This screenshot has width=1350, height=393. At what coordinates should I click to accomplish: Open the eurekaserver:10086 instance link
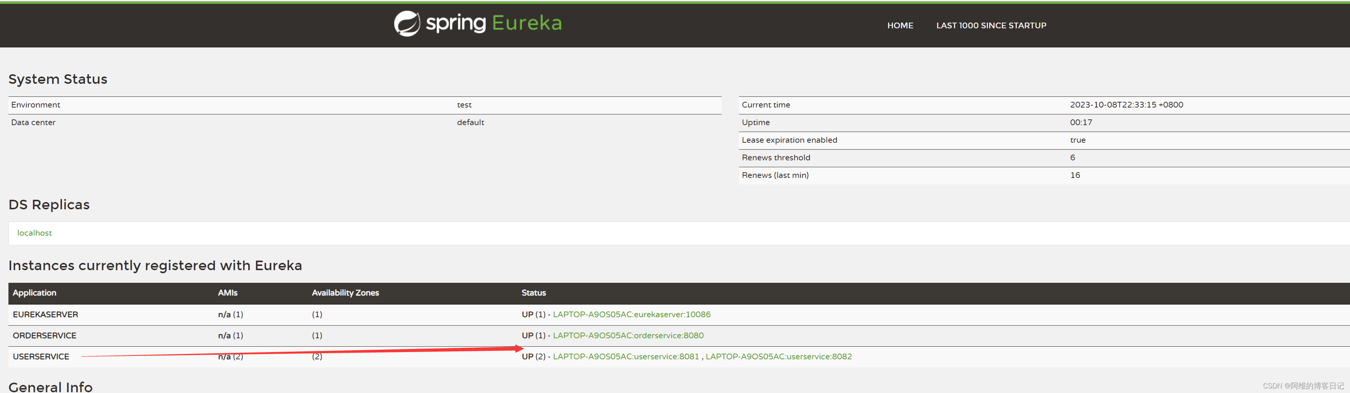coord(631,315)
